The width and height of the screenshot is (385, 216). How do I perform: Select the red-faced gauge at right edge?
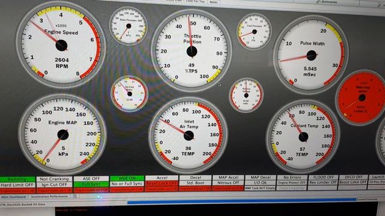[x=361, y=98]
